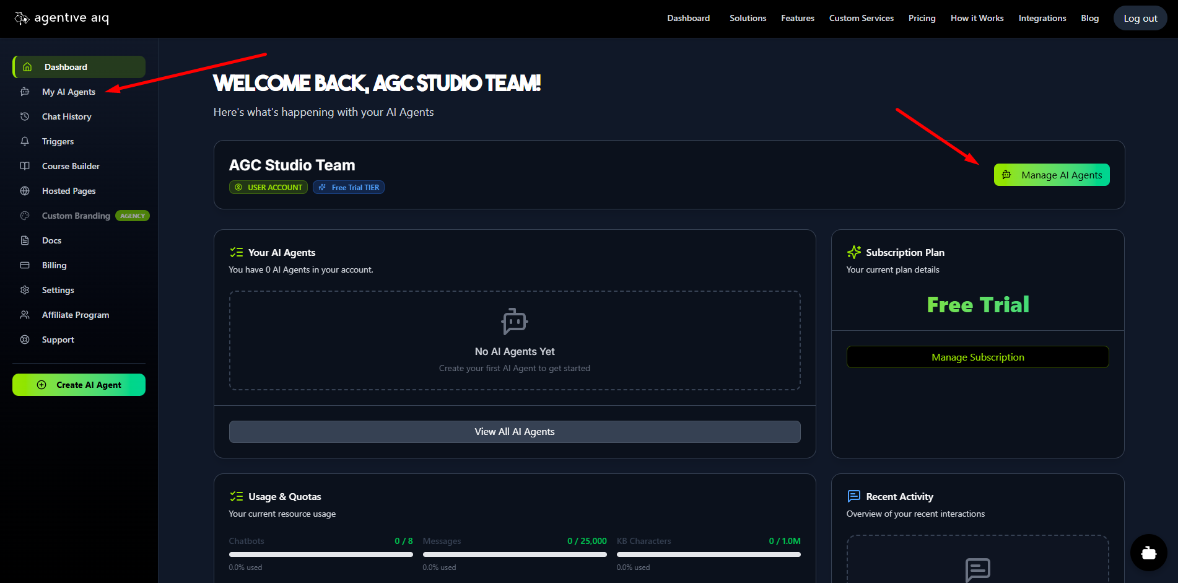Click the Chatbots usage progress bar
Image resolution: width=1178 pixels, height=583 pixels.
click(x=320, y=555)
